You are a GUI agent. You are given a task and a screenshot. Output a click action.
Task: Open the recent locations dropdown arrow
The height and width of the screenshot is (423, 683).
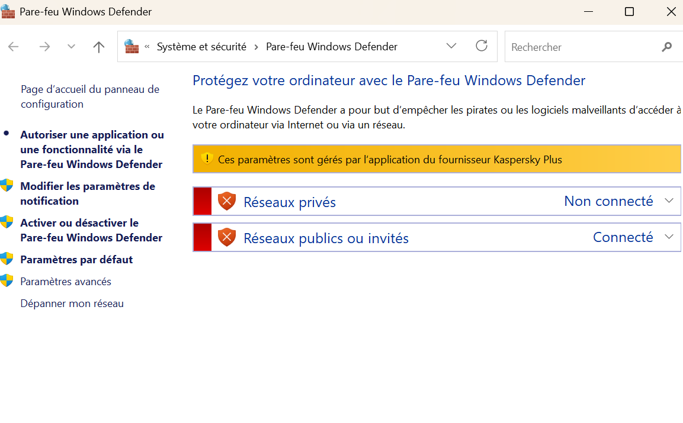72,47
